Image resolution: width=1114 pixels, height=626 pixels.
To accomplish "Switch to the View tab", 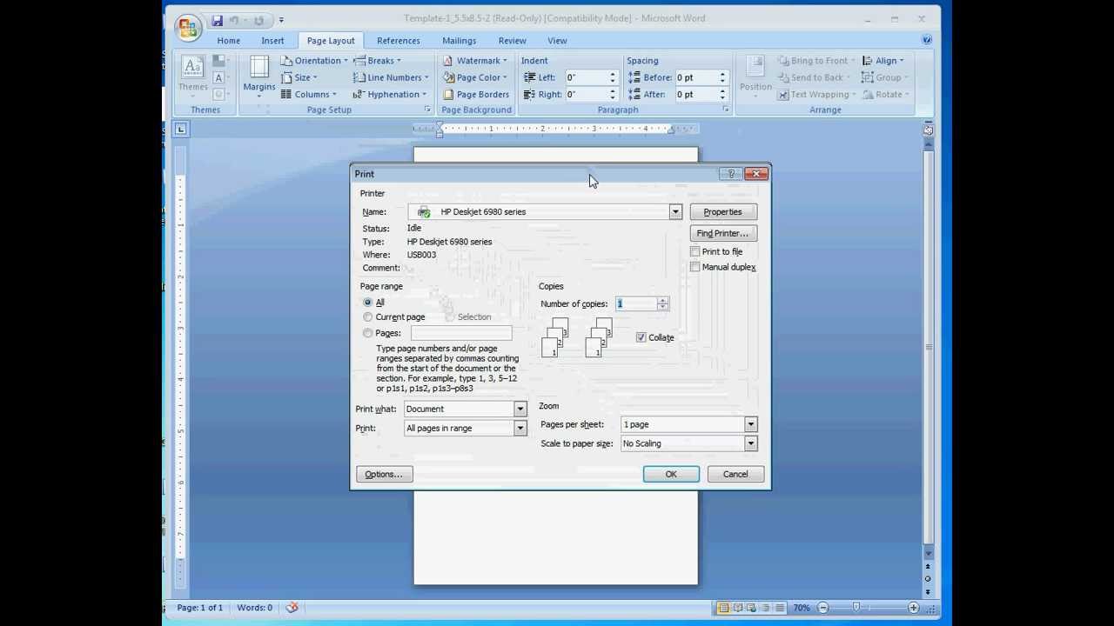I will [557, 41].
